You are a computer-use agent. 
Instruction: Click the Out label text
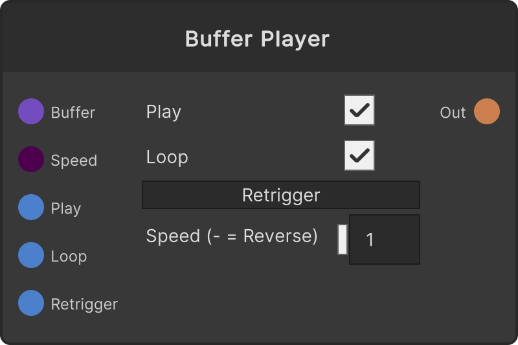point(453,113)
